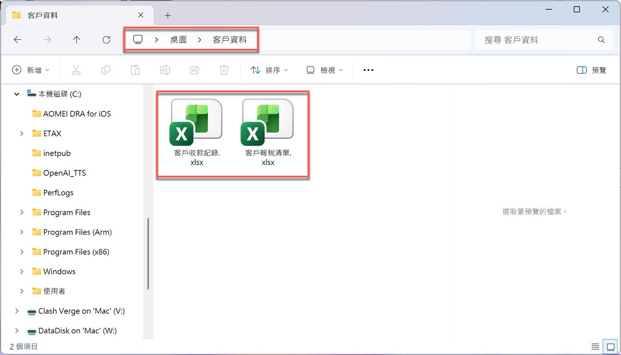Click the Delete (trash) icon
The height and width of the screenshot is (355, 621).
tap(224, 70)
